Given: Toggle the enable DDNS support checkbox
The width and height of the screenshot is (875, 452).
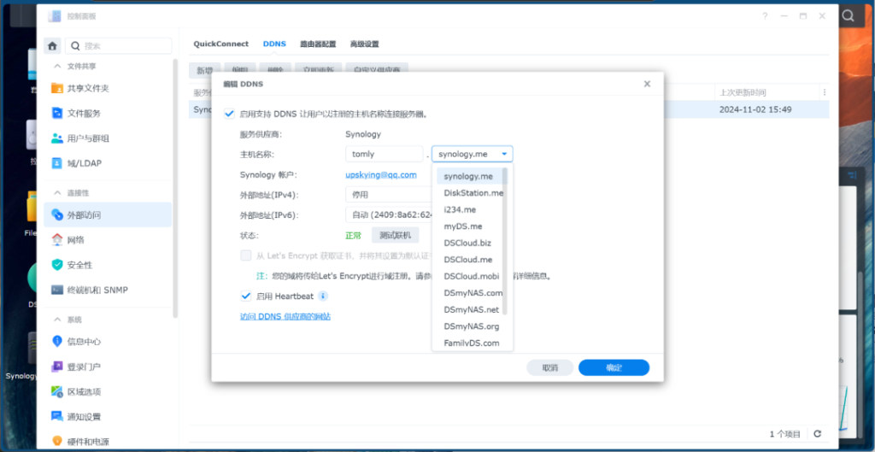Looking at the screenshot, I should click(229, 114).
